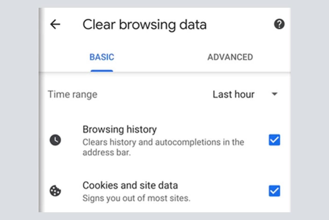Click the word Browsing in the first row title
This screenshot has width=329, height=220.
tap(100, 129)
